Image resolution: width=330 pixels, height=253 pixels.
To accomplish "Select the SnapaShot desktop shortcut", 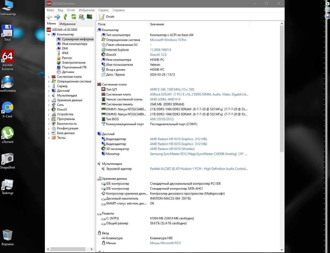I will pos(8,161).
